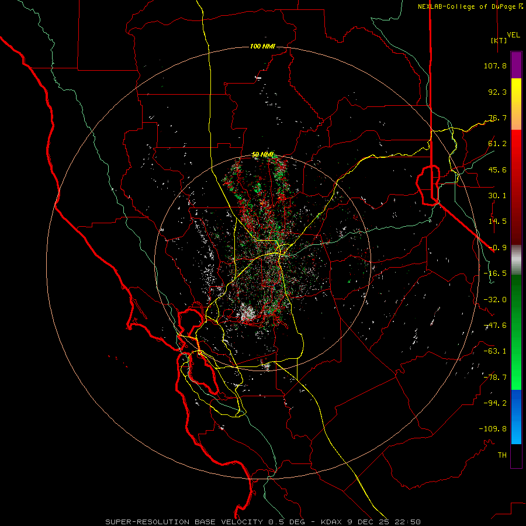
Task: Select the 92.3 value on velocity scale
Action: point(497,92)
